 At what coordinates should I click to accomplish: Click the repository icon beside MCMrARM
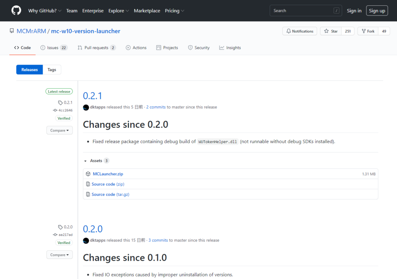click(12, 31)
